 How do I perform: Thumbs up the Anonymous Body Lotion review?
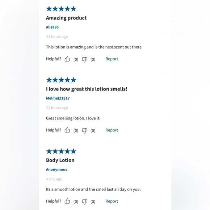[67, 201]
